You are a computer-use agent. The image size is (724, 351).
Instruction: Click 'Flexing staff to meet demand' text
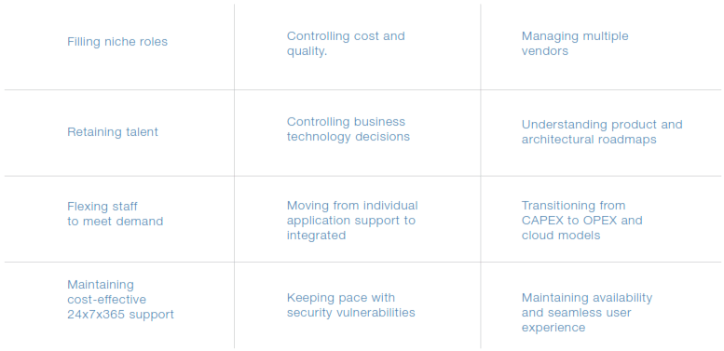coord(115,213)
